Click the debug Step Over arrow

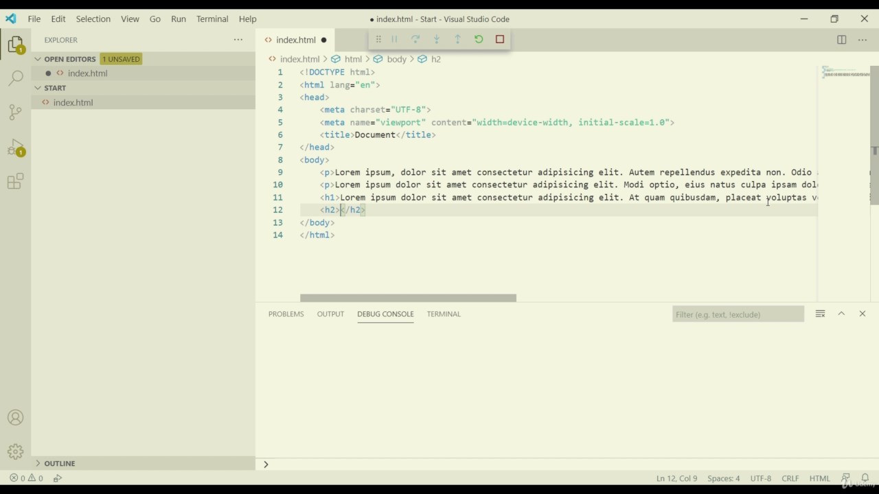click(x=415, y=39)
